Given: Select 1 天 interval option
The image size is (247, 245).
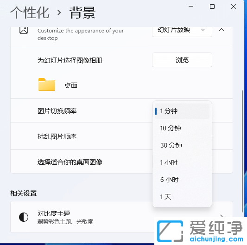Looking at the screenshot, I should coord(182,197).
